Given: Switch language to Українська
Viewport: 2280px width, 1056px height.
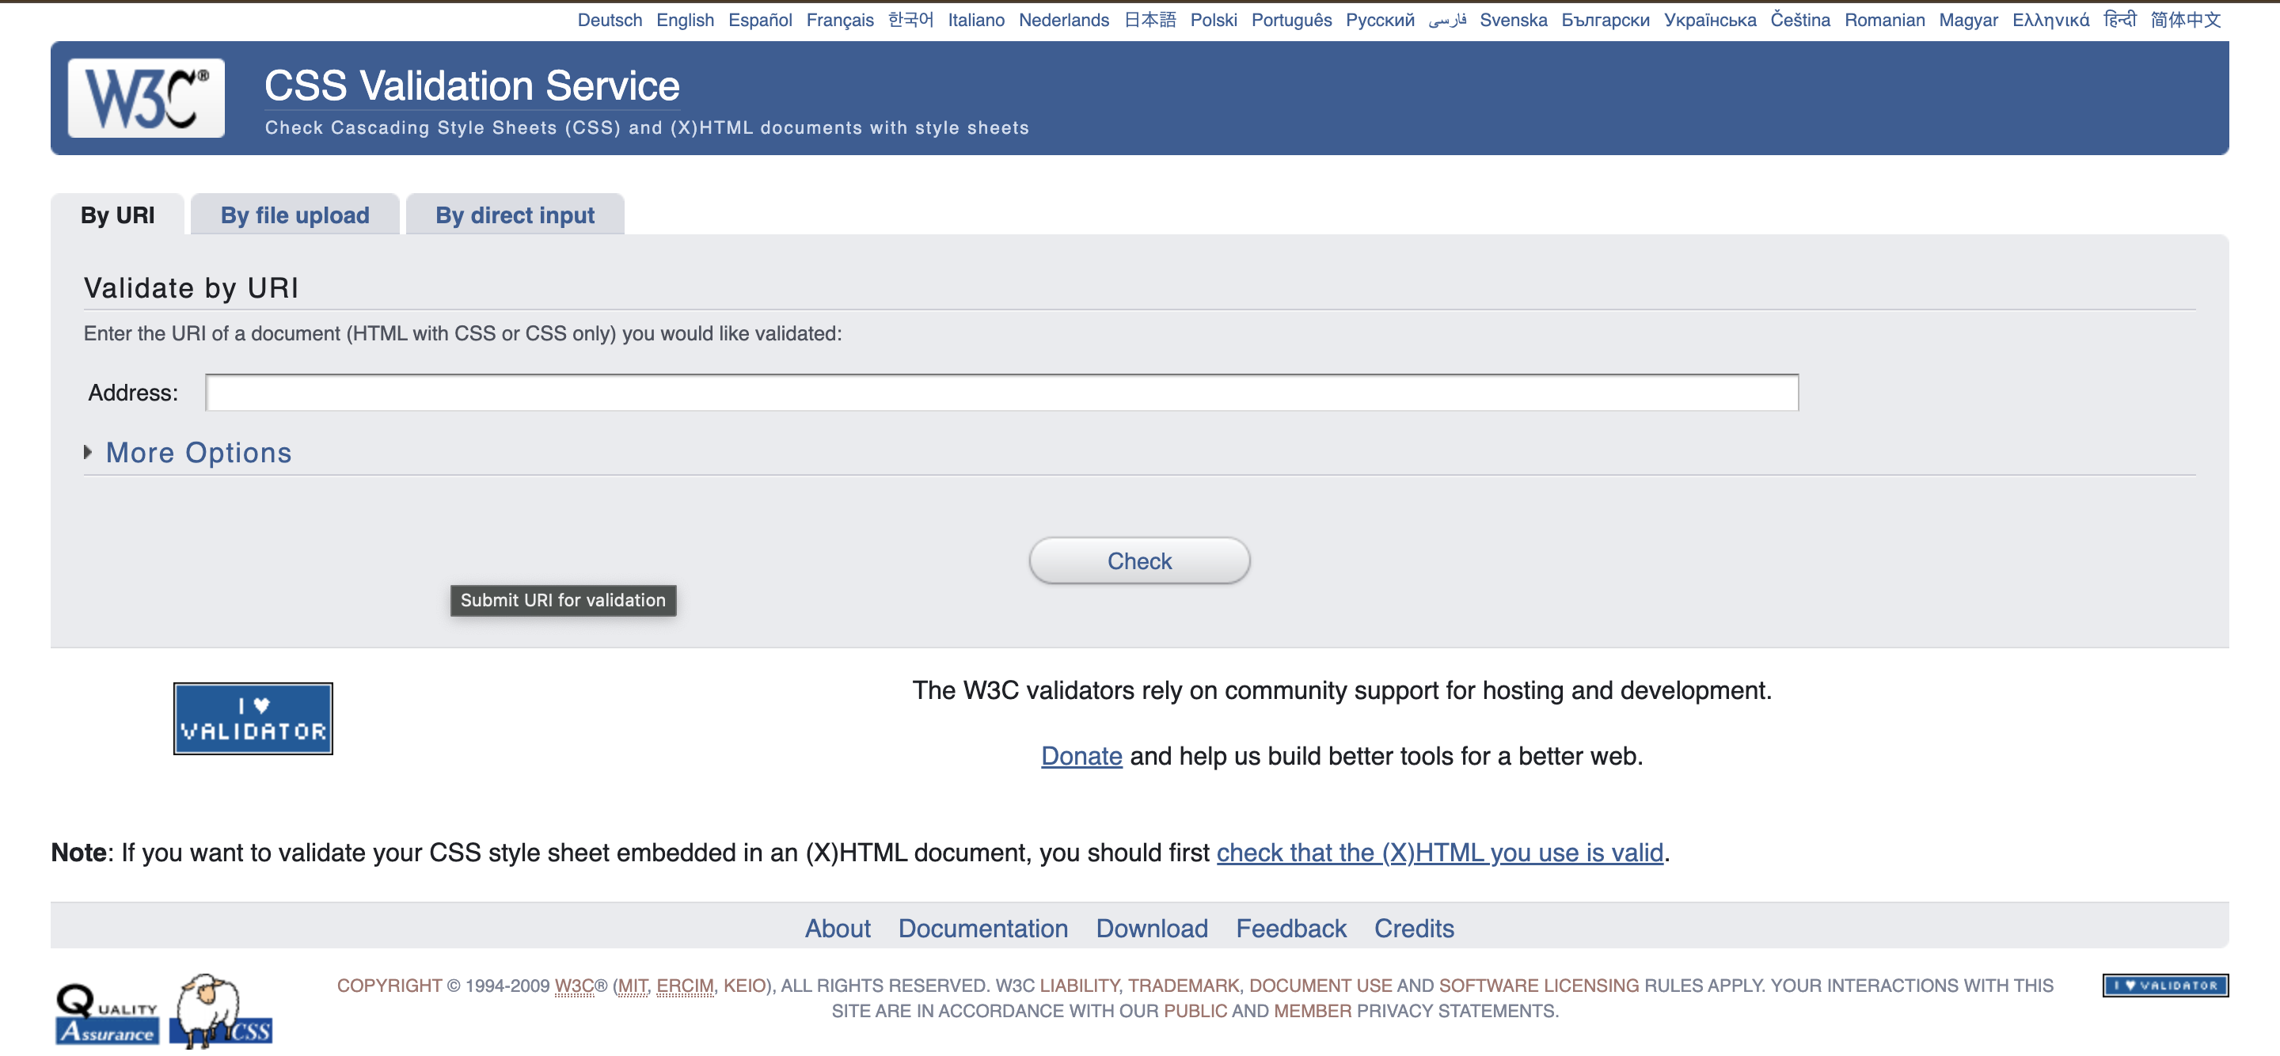Looking at the screenshot, I should click(1710, 20).
